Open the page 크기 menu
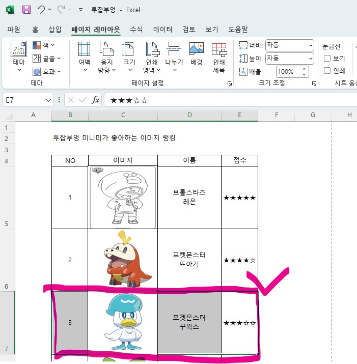357x364 pixels. pos(129,57)
